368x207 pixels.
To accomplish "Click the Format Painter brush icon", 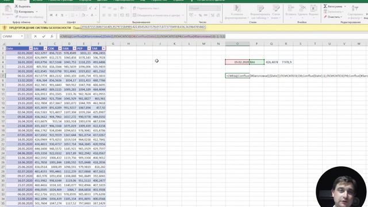I will pyautogui.click(x=17, y=17).
